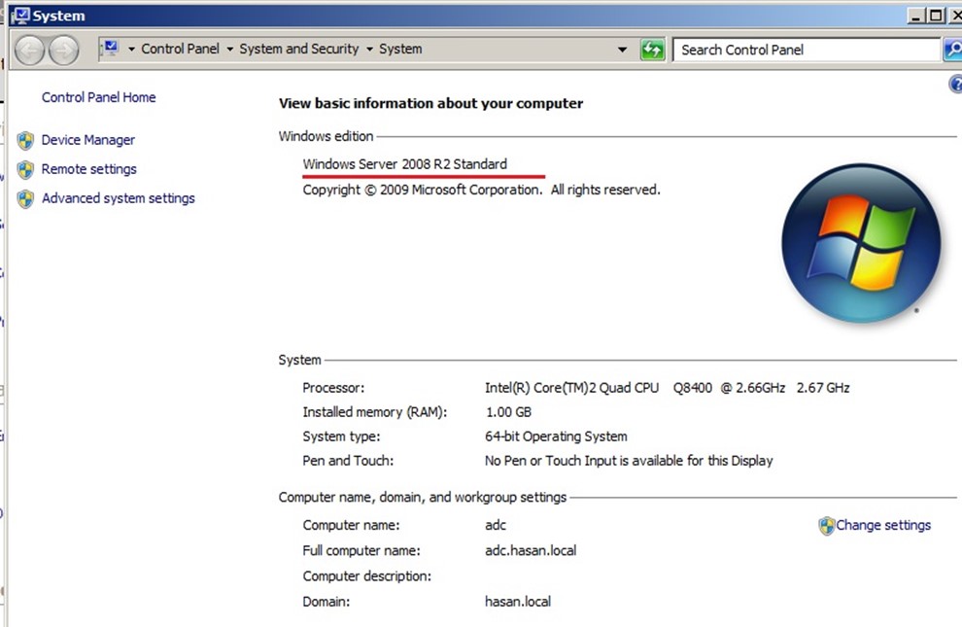Click the computer name value adc
The width and height of the screenshot is (962, 627).
pos(496,525)
